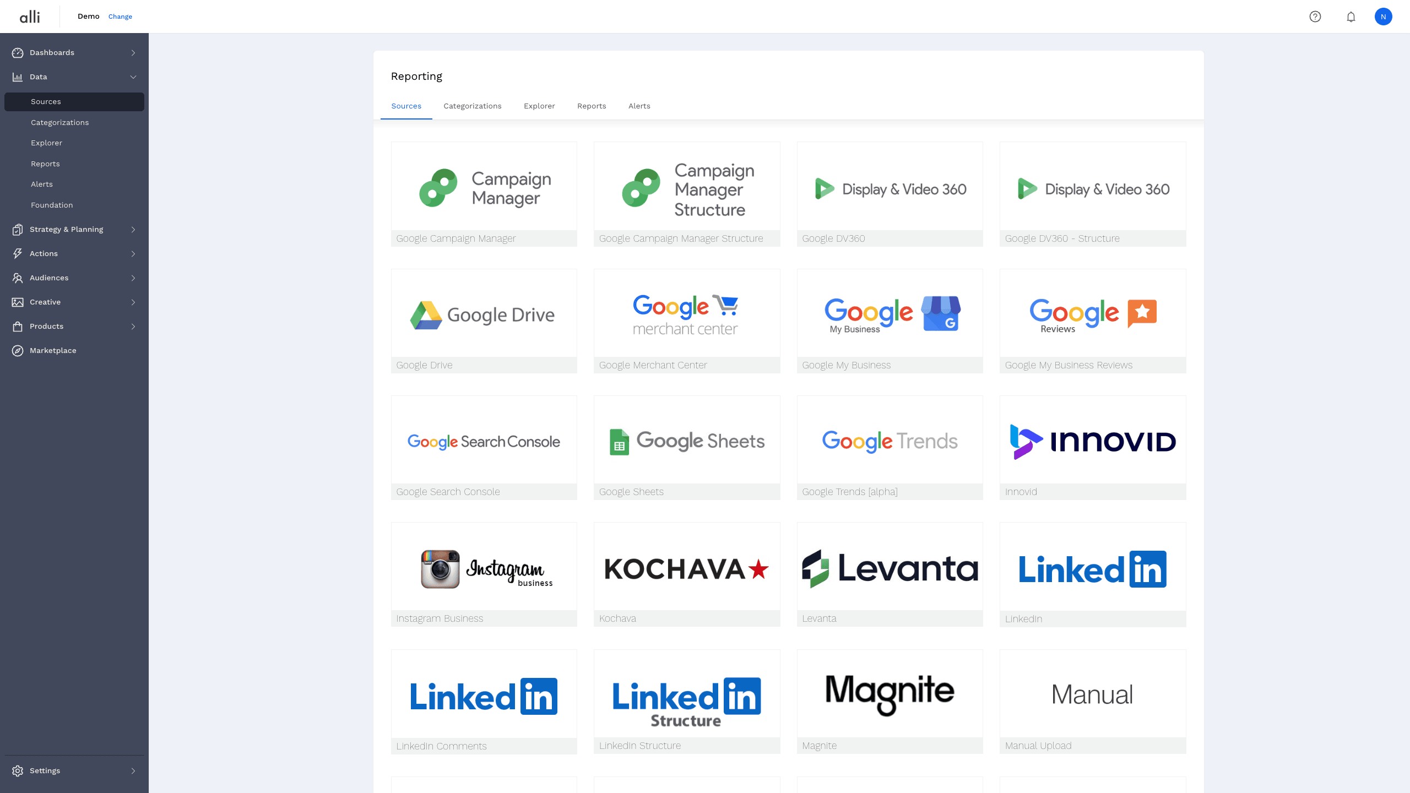1410x793 pixels.
Task: Collapse the Data section chevron
Action: point(133,77)
